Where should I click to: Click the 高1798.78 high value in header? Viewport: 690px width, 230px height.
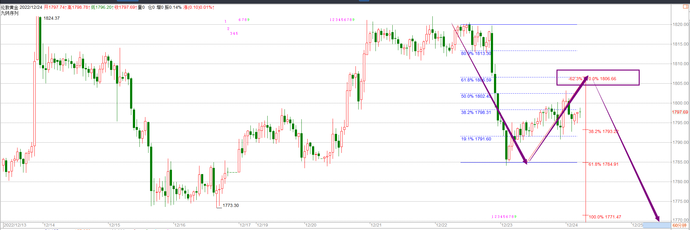coord(79,7)
